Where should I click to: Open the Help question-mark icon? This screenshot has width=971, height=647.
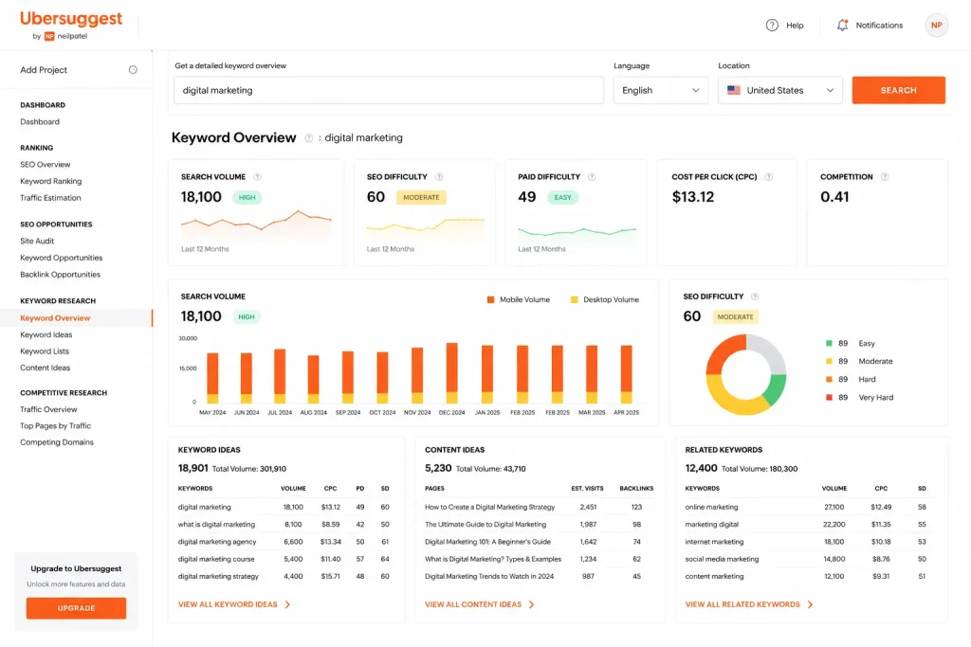point(772,26)
